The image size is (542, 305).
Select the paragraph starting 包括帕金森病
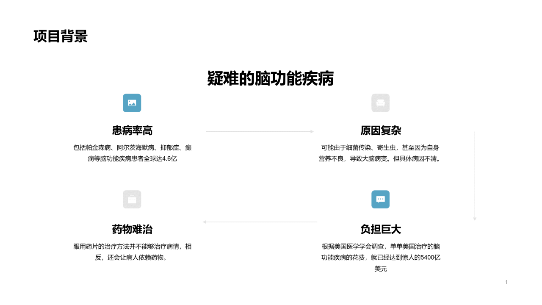(x=132, y=153)
